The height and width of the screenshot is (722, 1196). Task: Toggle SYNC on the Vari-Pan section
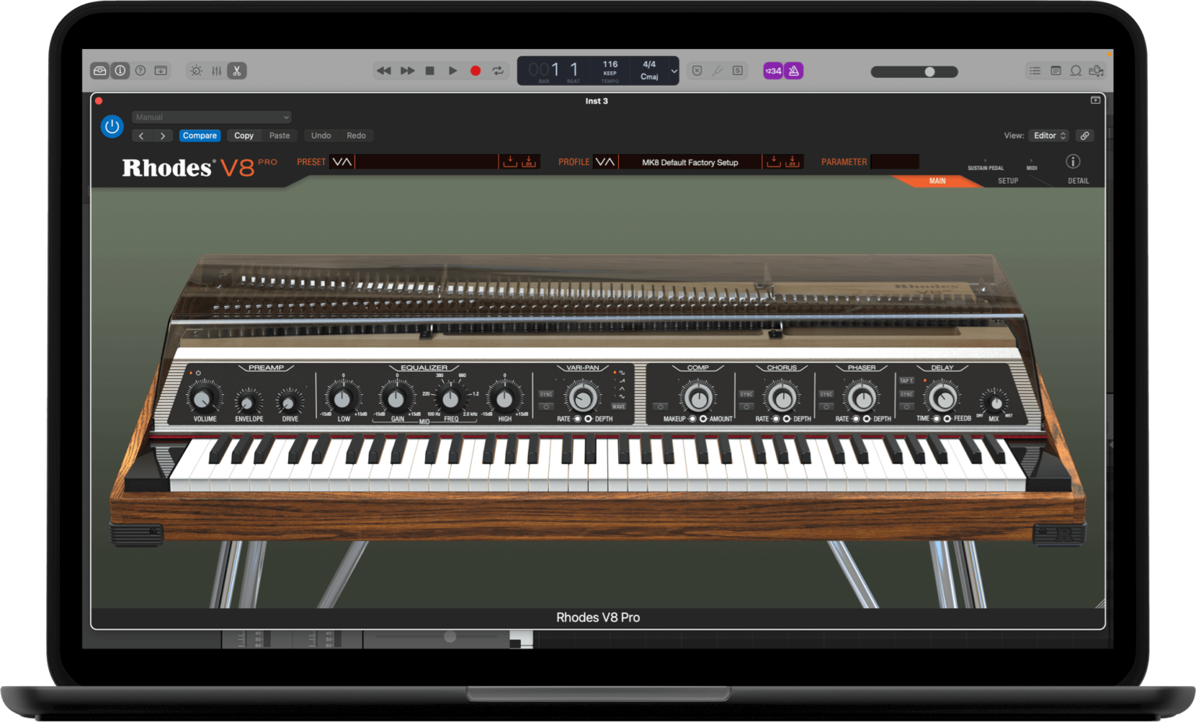[x=545, y=394]
